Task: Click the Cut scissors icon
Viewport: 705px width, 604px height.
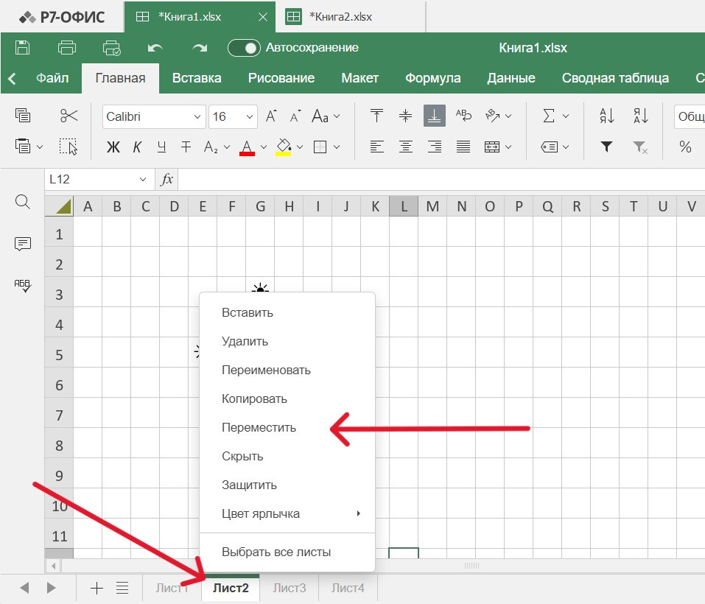Action: click(69, 116)
